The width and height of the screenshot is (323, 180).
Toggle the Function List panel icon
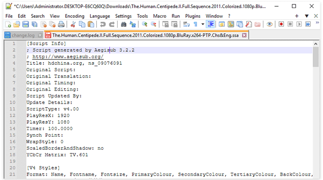pos(249,25)
